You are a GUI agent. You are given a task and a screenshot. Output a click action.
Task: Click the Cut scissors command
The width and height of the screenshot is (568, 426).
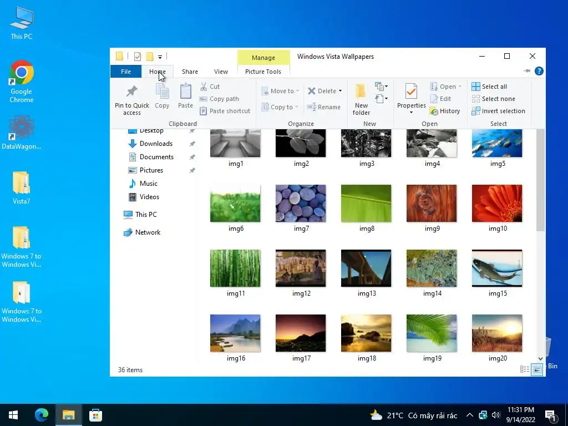(210, 87)
